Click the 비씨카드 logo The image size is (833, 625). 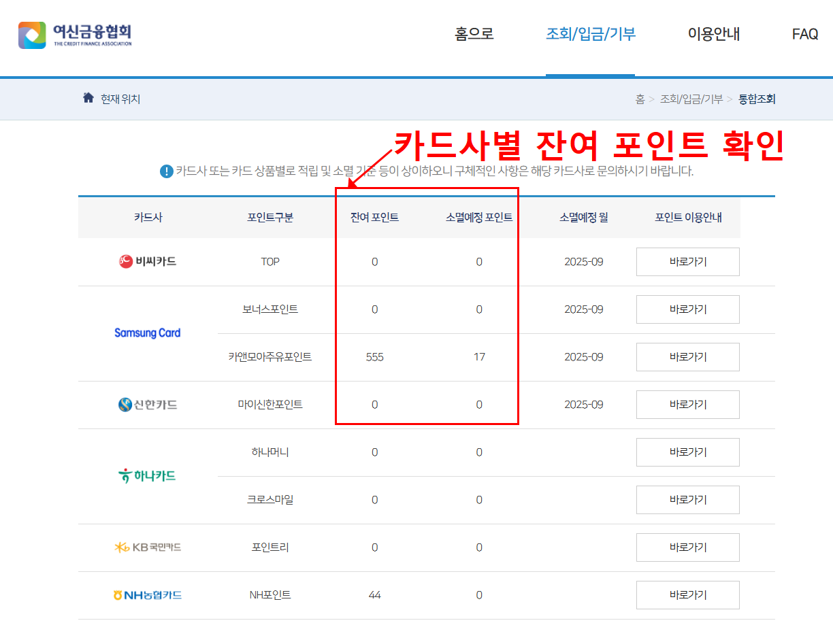click(148, 261)
